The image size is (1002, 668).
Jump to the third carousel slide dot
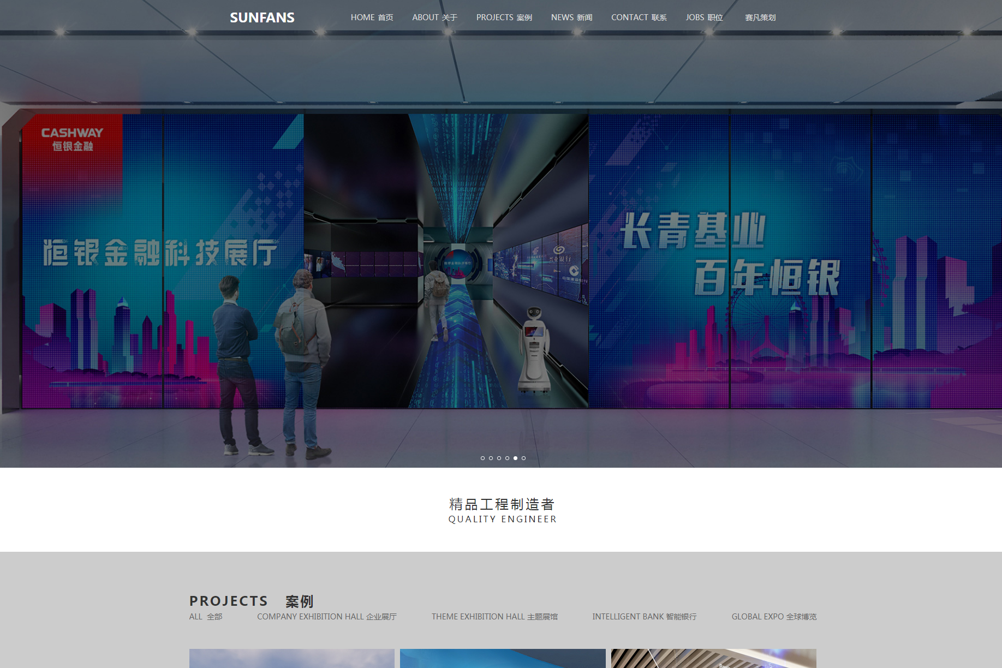pyautogui.click(x=499, y=458)
